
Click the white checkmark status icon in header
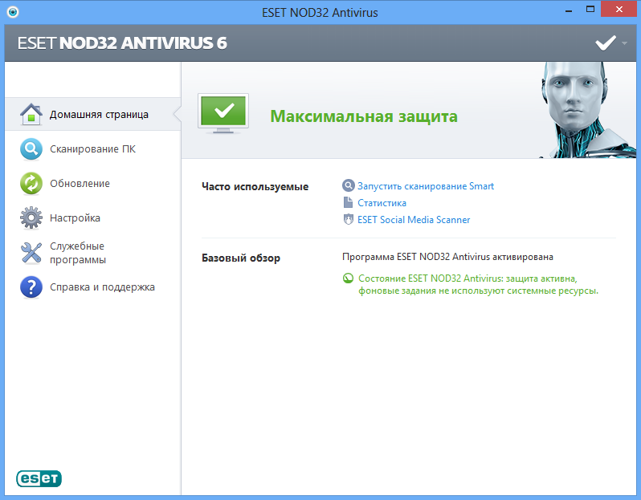point(606,43)
